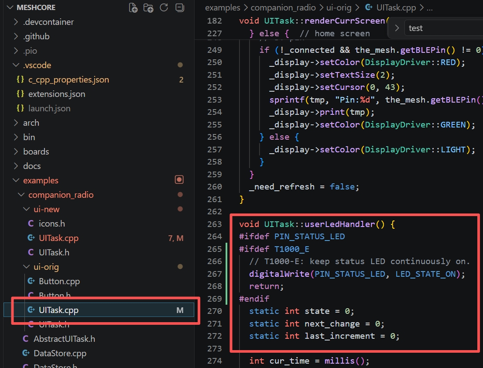Viewport: 483px width, 368px height.
Task: Toggle replace mode arrow in find widget
Action: click(x=397, y=28)
